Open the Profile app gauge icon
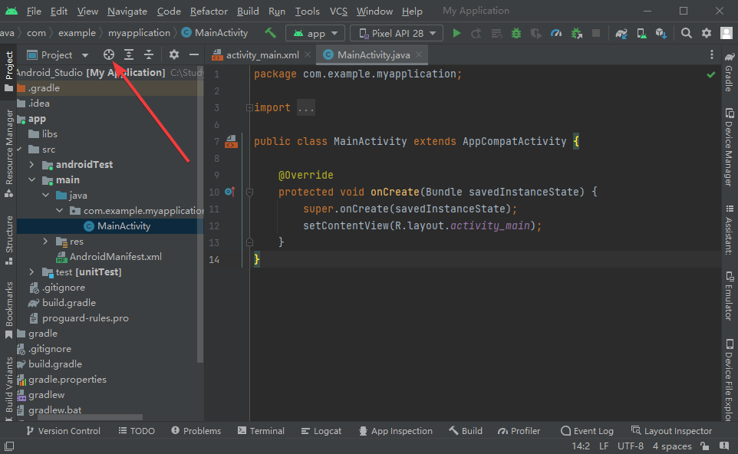 556,34
